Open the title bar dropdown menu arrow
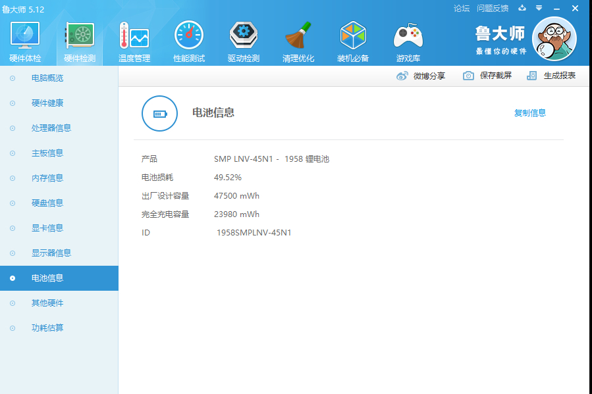Viewport: 592px width, 394px height. click(x=539, y=8)
